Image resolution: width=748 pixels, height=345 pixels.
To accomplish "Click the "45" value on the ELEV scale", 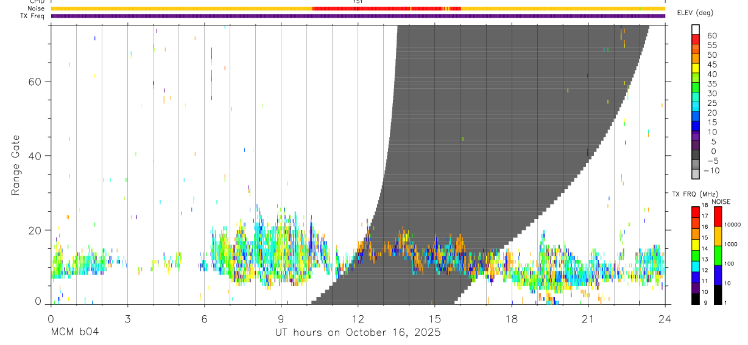I will point(711,64).
